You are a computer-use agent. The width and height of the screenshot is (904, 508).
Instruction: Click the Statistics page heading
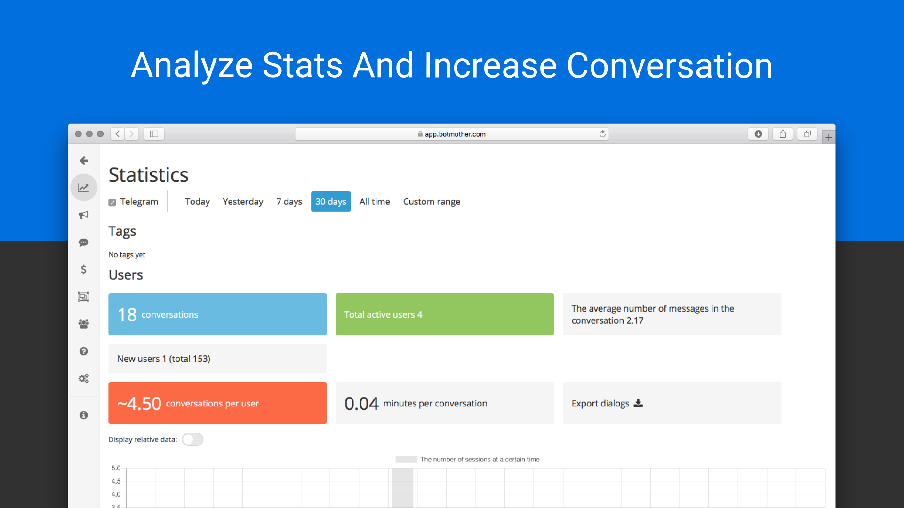point(149,175)
